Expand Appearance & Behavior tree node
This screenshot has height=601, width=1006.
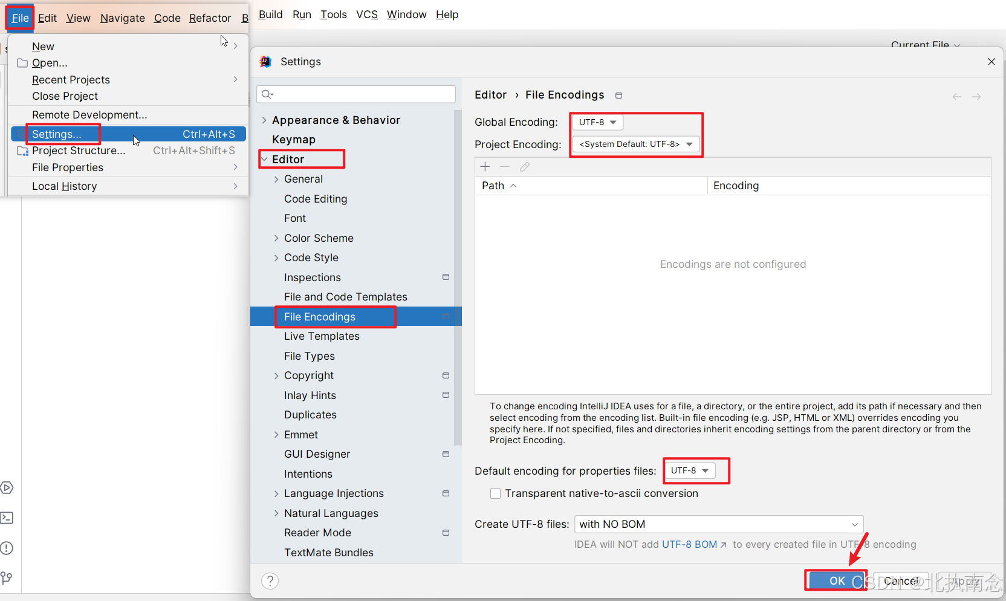(x=264, y=120)
